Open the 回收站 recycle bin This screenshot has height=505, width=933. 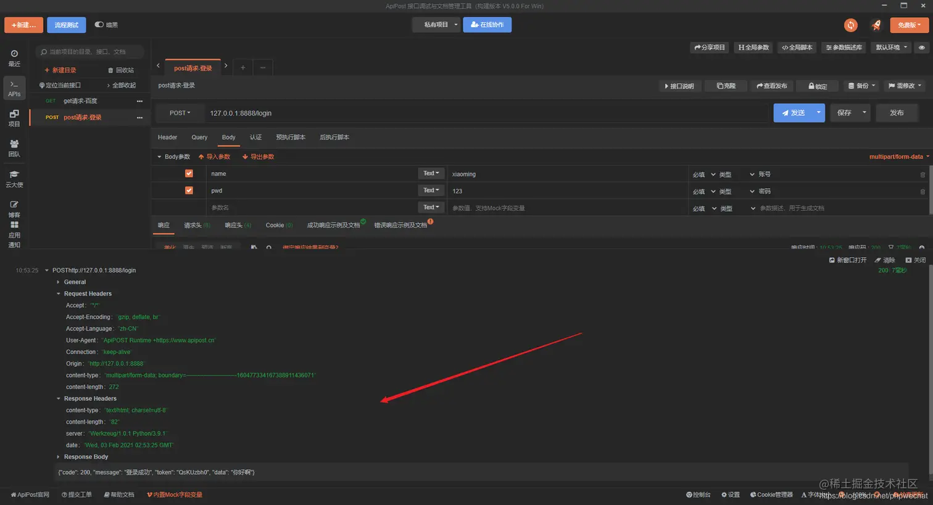121,70
